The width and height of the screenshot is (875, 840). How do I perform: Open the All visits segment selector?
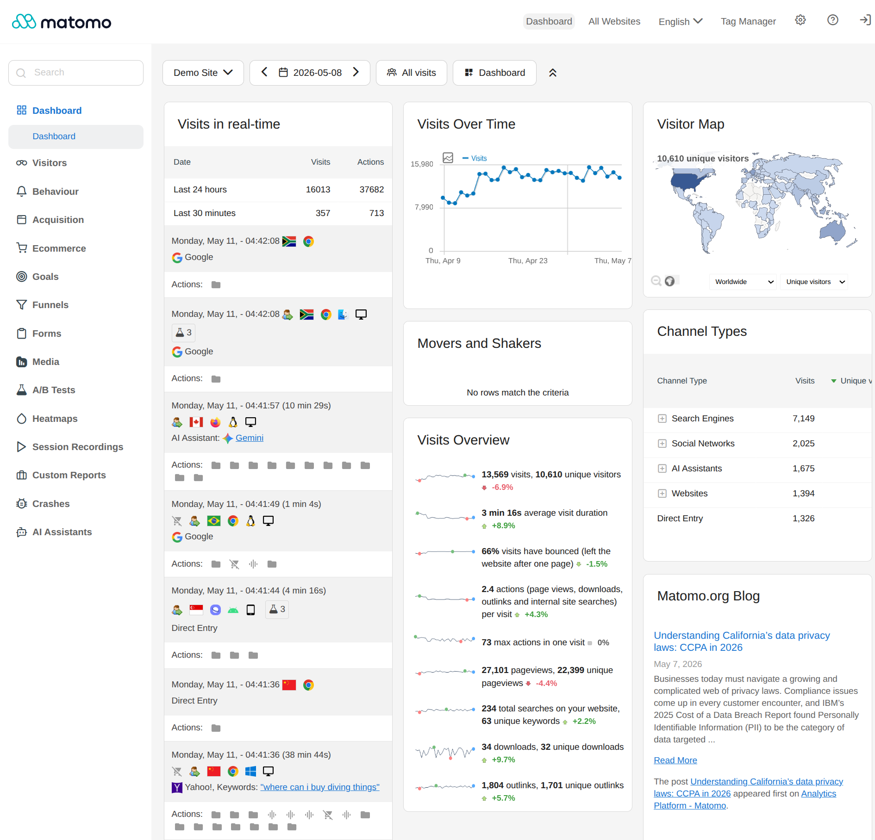click(x=412, y=73)
